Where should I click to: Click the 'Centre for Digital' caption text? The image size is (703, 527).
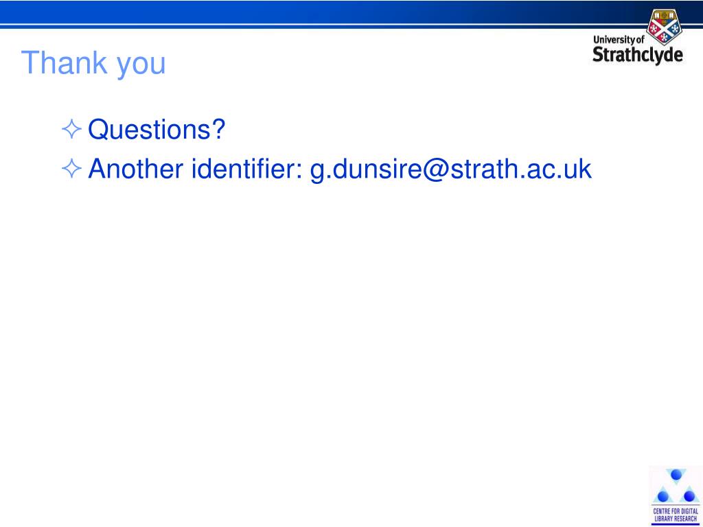tap(676, 511)
